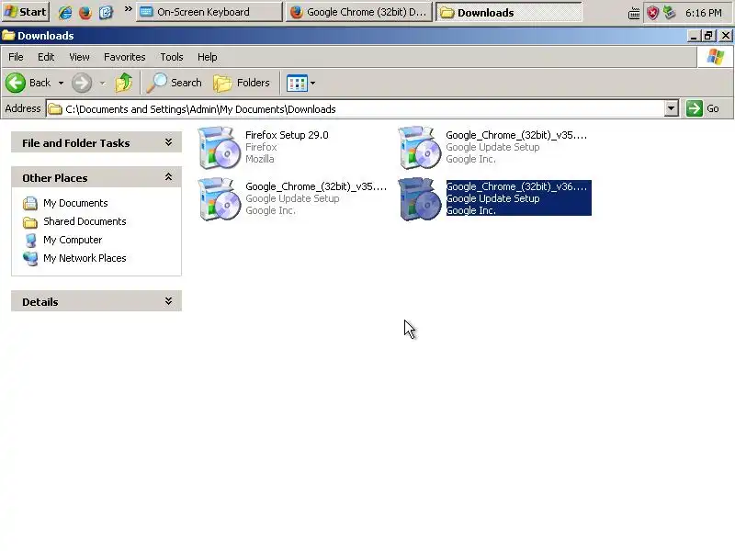Screen dimensions: 735x551
Task: Open the Views dropdown arrow
Action: [x=312, y=84]
